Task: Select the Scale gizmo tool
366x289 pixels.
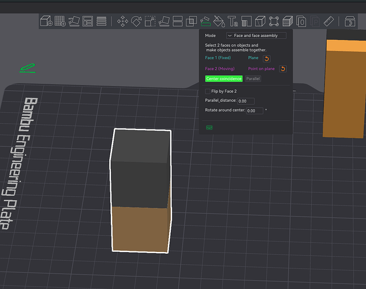Action: pyautogui.click(x=150, y=21)
